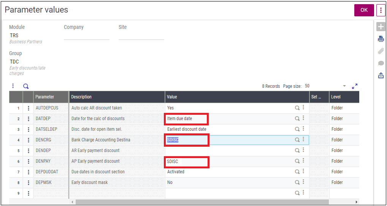Image resolution: width=387 pixels, height=206 pixels.
Task: Click the grid search magnifier icon
Action: point(26,86)
